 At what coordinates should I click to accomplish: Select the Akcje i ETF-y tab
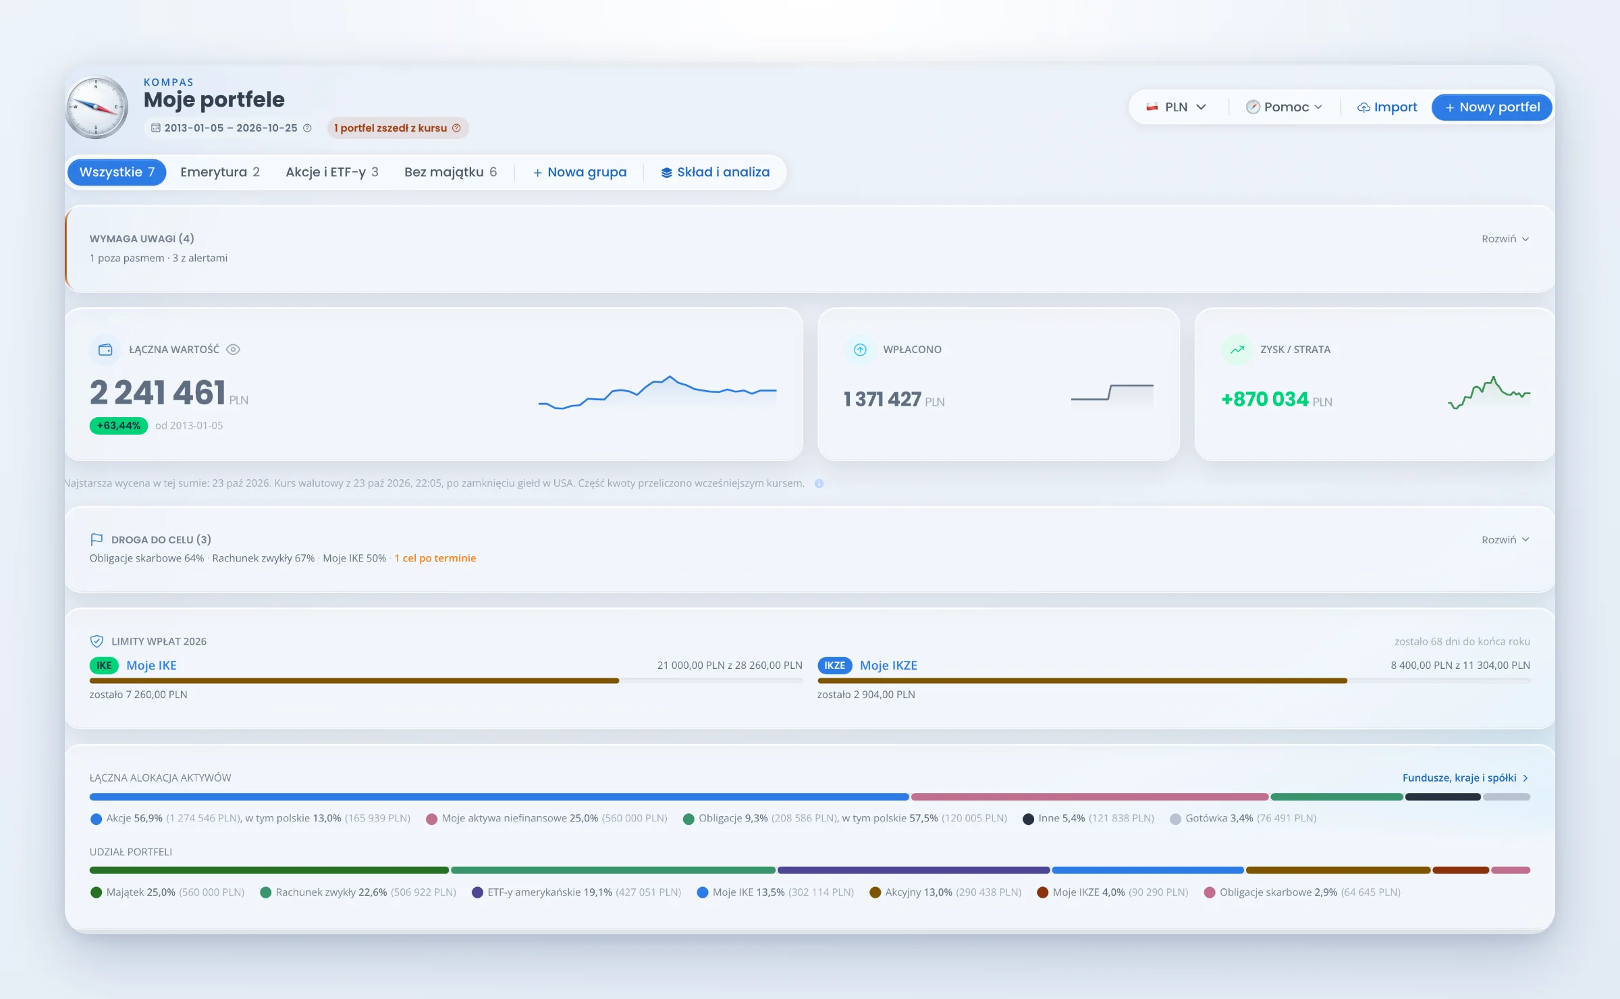tap(332, 172)
